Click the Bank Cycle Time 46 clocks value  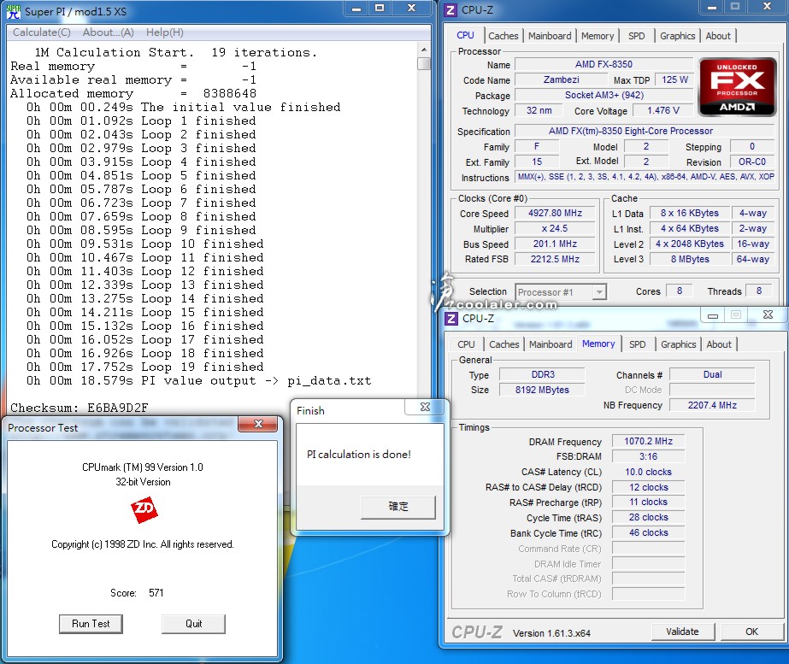point(648,532)
